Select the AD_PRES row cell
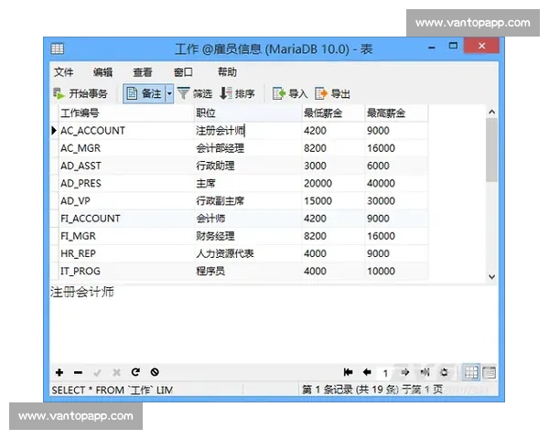This screenshot has width=549, height=439. point(81,183)
